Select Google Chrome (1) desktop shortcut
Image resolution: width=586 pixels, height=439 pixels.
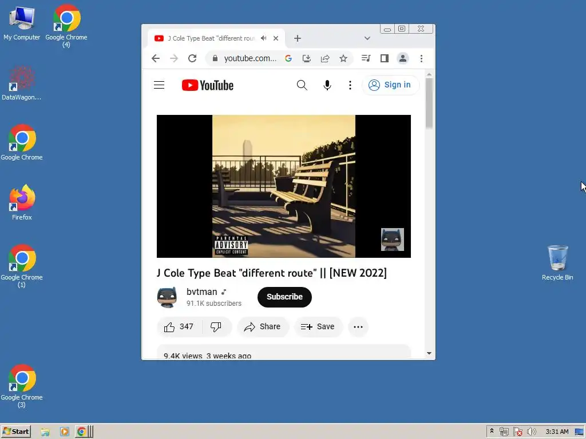pos(22,266)
